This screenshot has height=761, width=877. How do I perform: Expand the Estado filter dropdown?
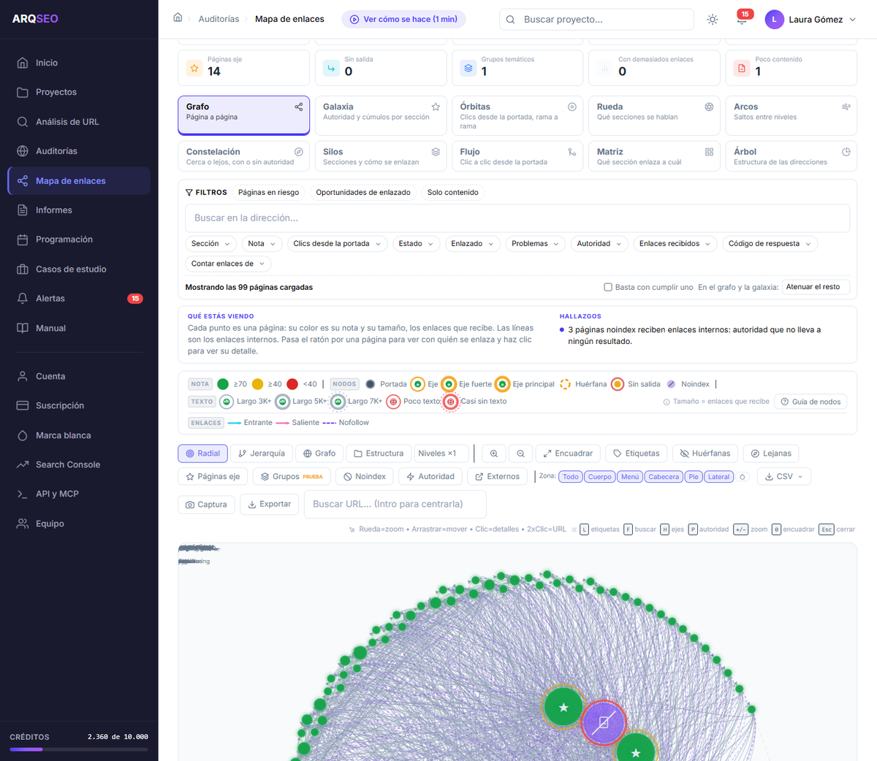[x=416, y=244]
